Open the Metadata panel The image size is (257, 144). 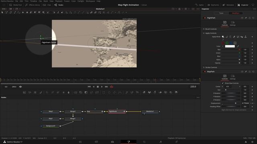pyautogui.click(x=228, y=5)
